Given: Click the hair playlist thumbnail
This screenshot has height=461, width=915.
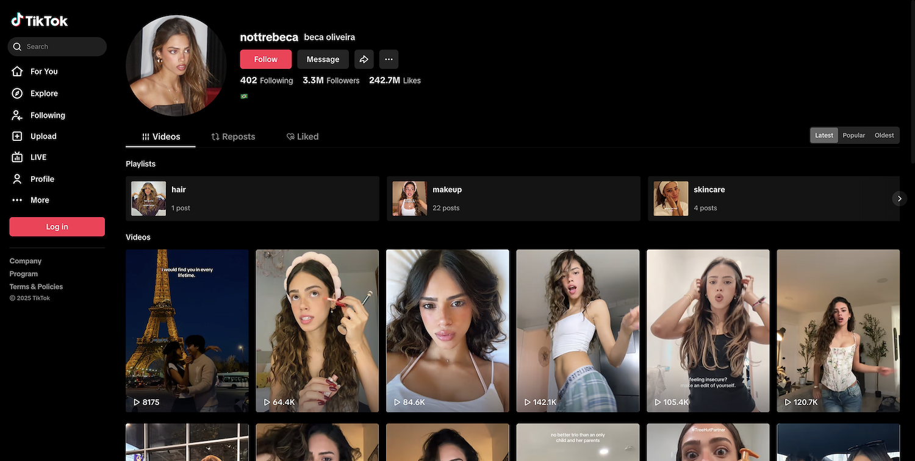Looking at the screenshot, I should 148,199.
